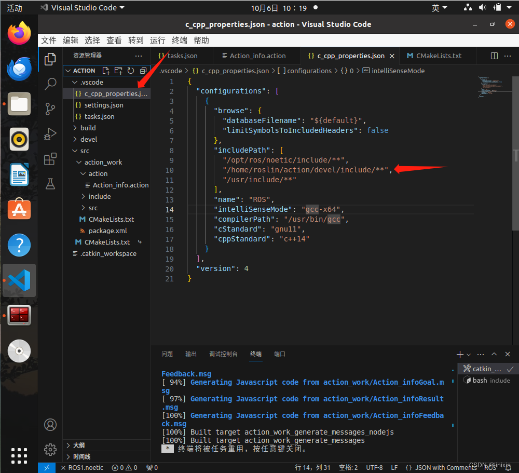This screenshot has height=473, width=519.
Task: Click intelliSenseMode in the breadcrumb
Action: tap(394, 71)
